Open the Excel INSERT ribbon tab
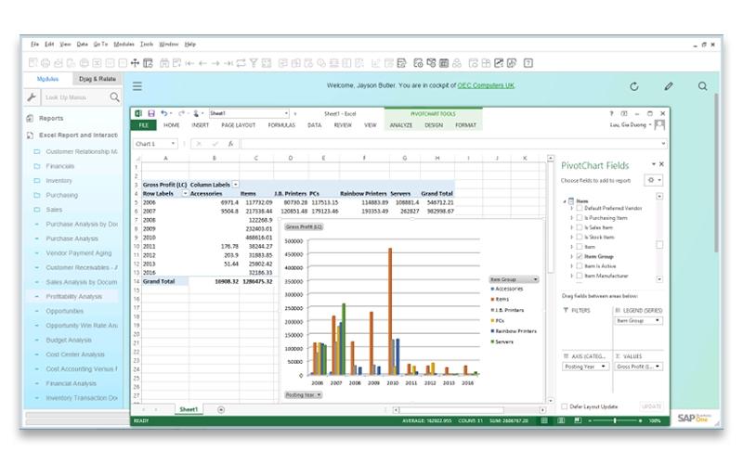 (x=200, y=125)
